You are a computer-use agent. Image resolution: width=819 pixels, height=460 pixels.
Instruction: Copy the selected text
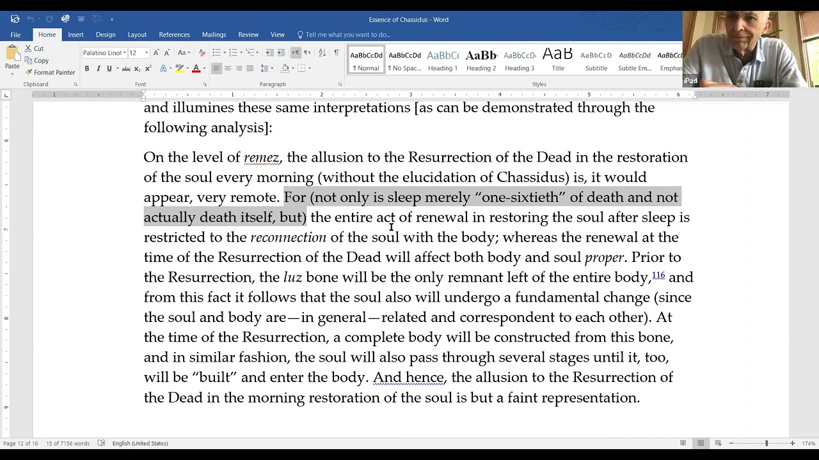click(36, 61)
